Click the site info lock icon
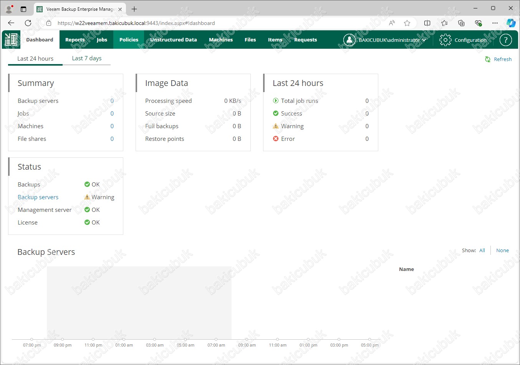 (49, 23)
